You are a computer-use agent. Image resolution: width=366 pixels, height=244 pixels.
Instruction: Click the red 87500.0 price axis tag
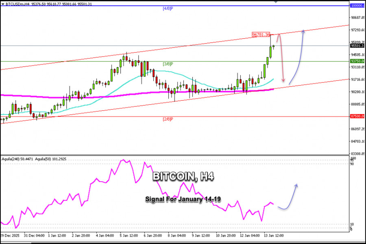pyautogui.click(x=357, y=116)
